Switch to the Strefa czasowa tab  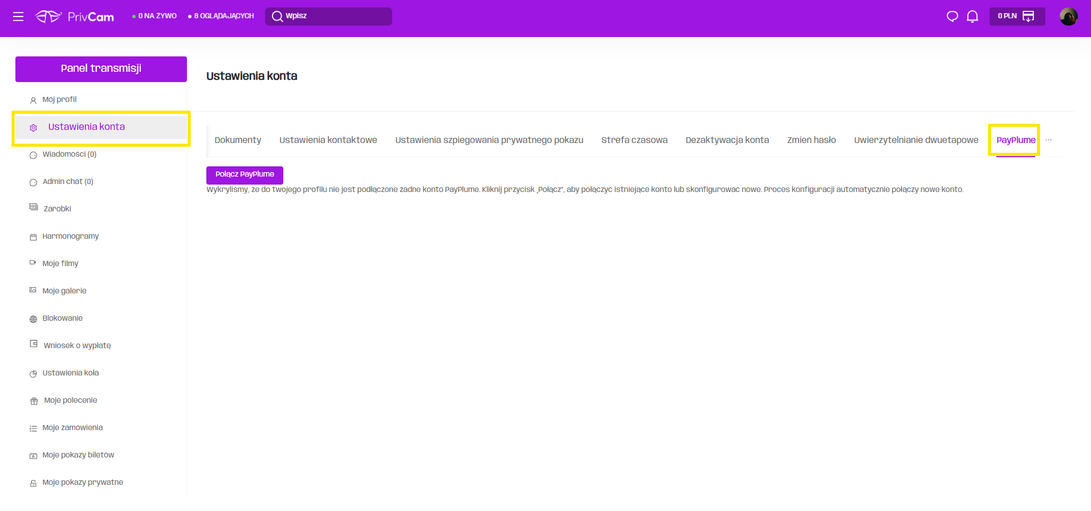pyautogui.click(x=634, y=140)
